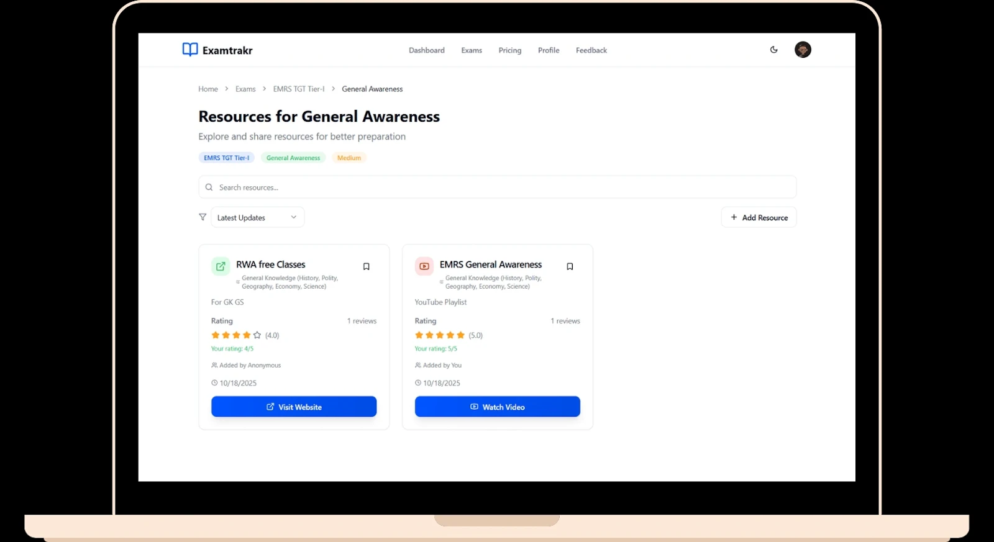Click the "For GK GS" description
Viewport: 994px width, 542px height.
(227, 302)
